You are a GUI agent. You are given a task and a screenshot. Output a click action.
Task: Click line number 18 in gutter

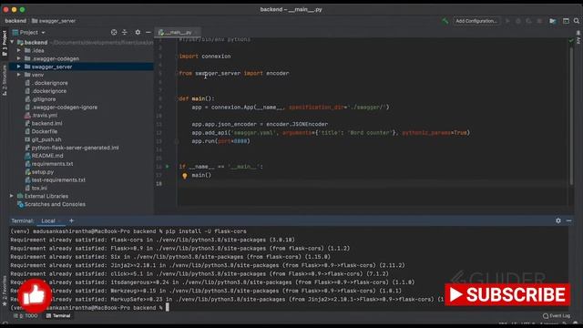(x=159, y=184)
